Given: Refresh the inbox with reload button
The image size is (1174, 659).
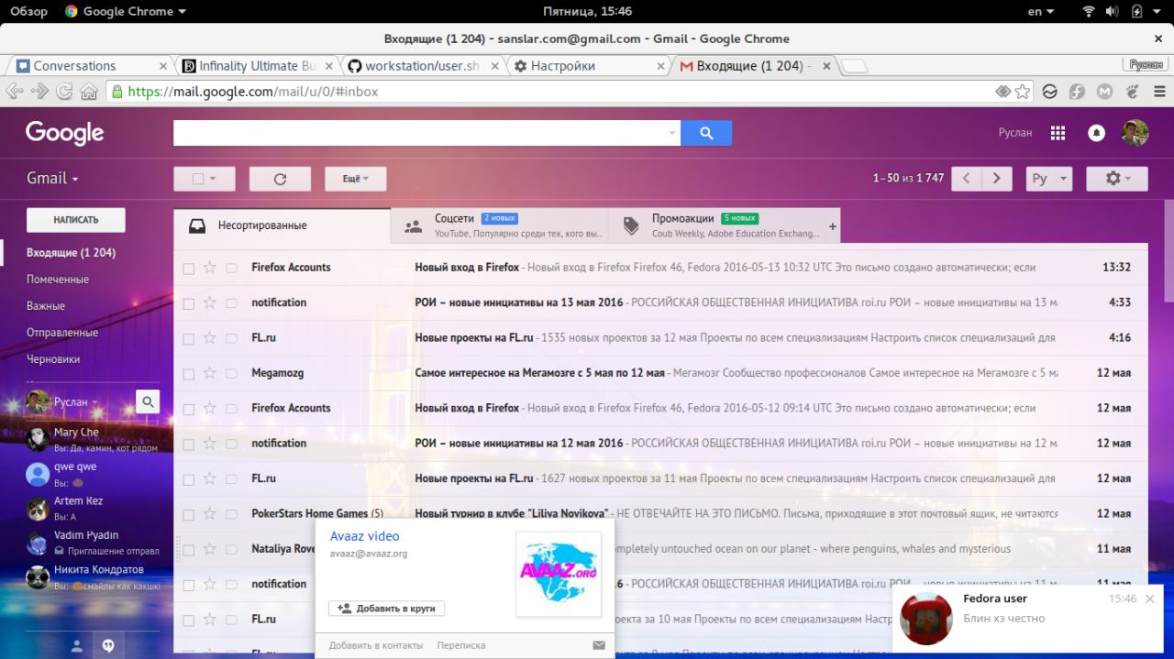Looking at the screenshot, I should [280, 179].
